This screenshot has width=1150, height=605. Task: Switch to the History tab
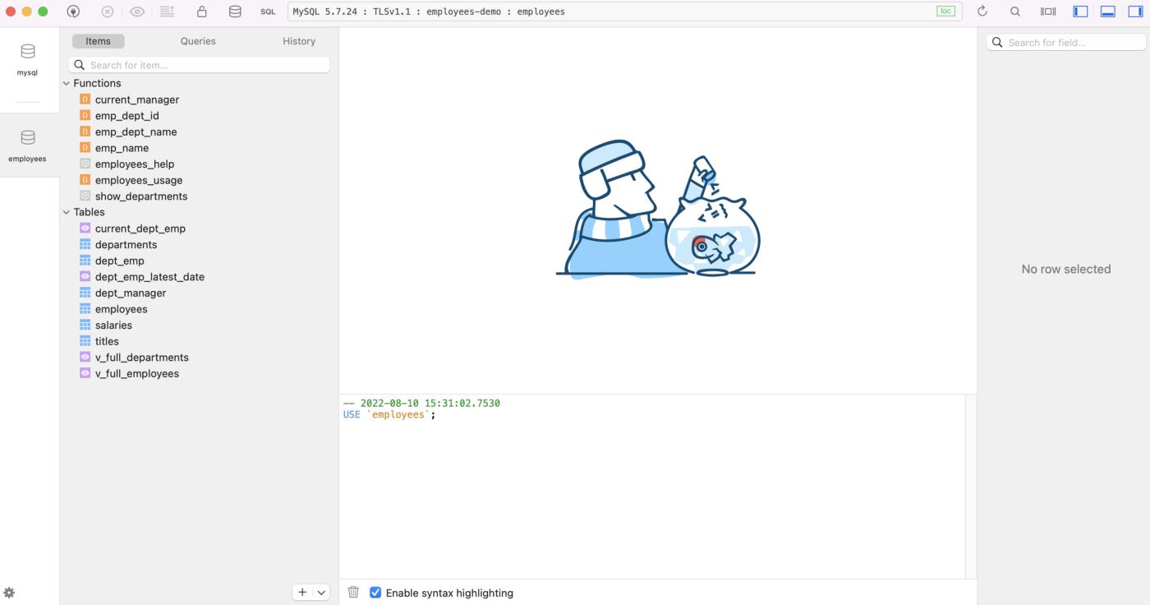[x=299, y=41]
